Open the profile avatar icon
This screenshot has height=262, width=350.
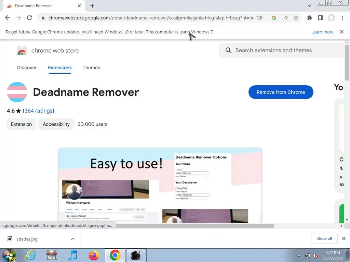pyautogui.click(x=332, y=18)
